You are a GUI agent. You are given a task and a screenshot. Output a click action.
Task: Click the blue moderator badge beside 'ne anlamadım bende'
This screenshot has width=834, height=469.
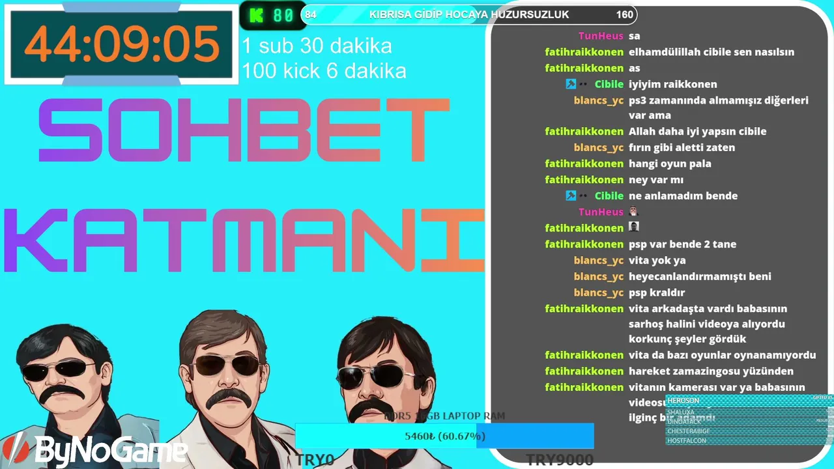pos(571,195)
